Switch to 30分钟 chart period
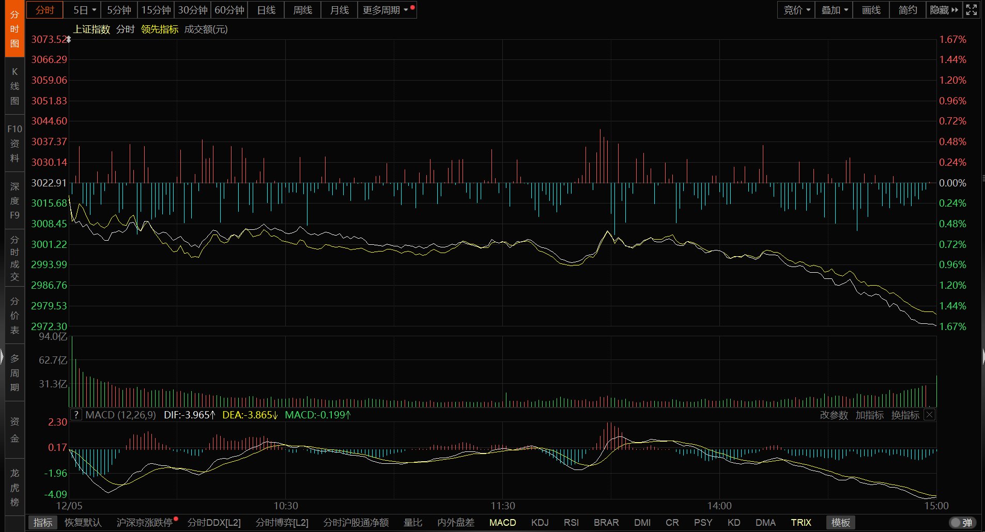 [193, 10]
